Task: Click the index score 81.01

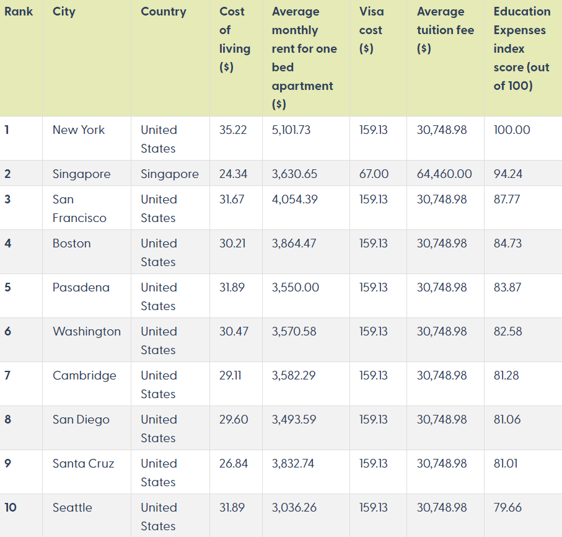Action: (506, 463)
